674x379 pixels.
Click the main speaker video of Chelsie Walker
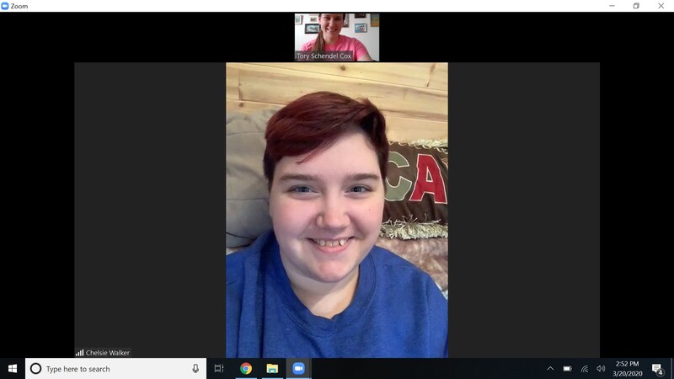337,211
